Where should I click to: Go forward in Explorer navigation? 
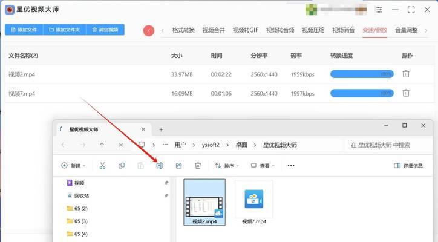tap(83, 145)
